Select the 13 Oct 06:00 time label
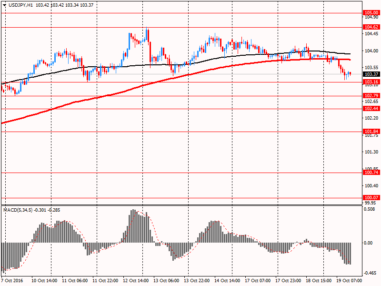The width and height of the screenshot is (381, 286). point(166,280)
